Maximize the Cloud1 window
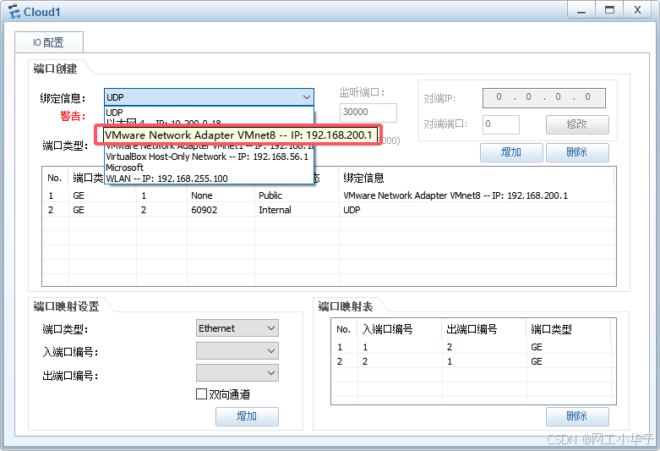Viewport: 660px width, 451px height. 609,10
